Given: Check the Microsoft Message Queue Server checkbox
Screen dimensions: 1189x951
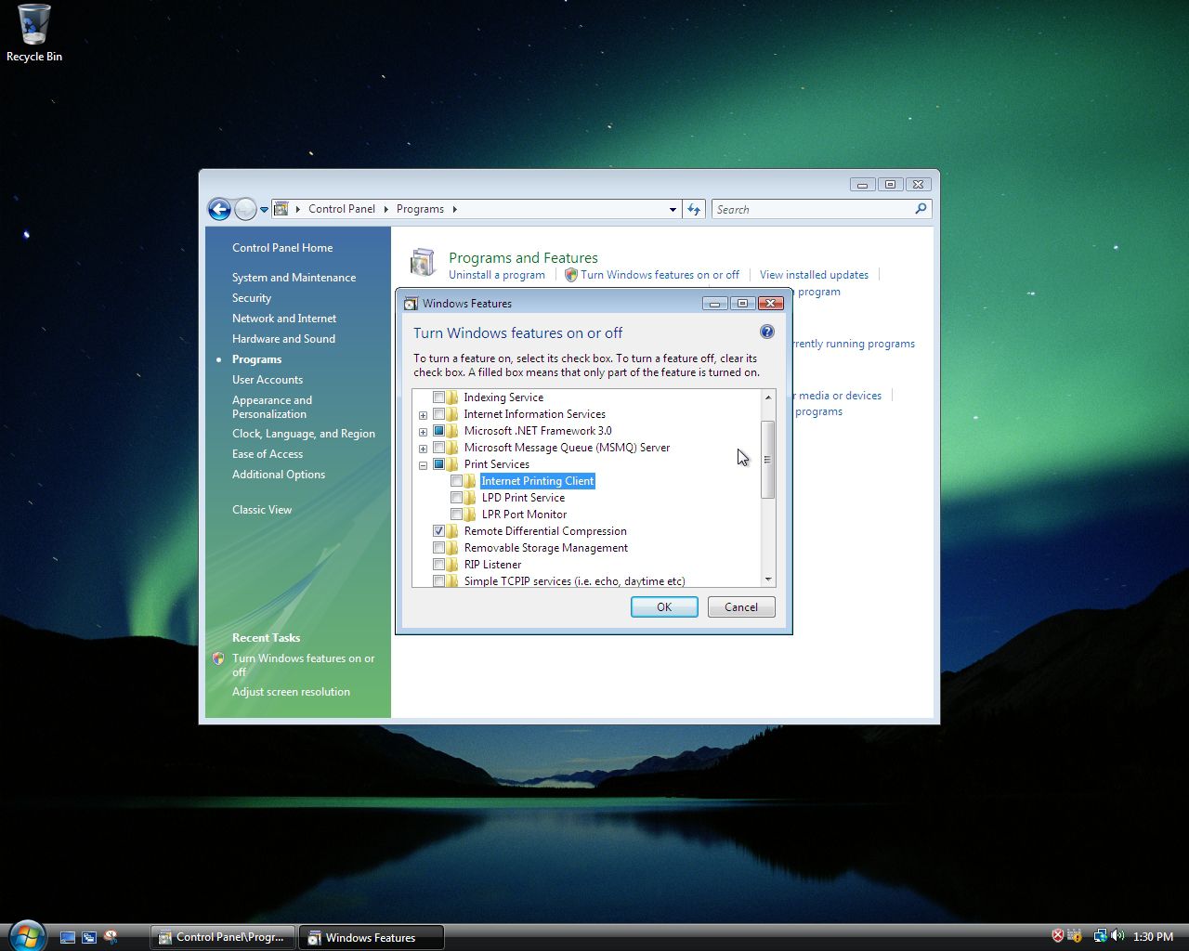Looking at the screenshot, I should coord(439,448).
